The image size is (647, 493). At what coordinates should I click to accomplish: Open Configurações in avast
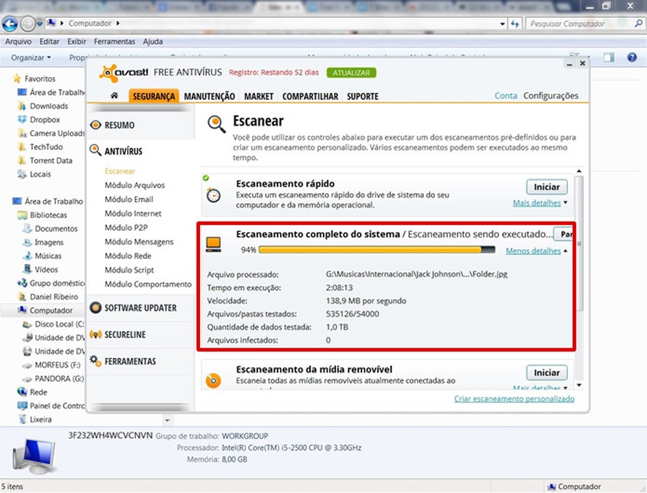[551, 96]
